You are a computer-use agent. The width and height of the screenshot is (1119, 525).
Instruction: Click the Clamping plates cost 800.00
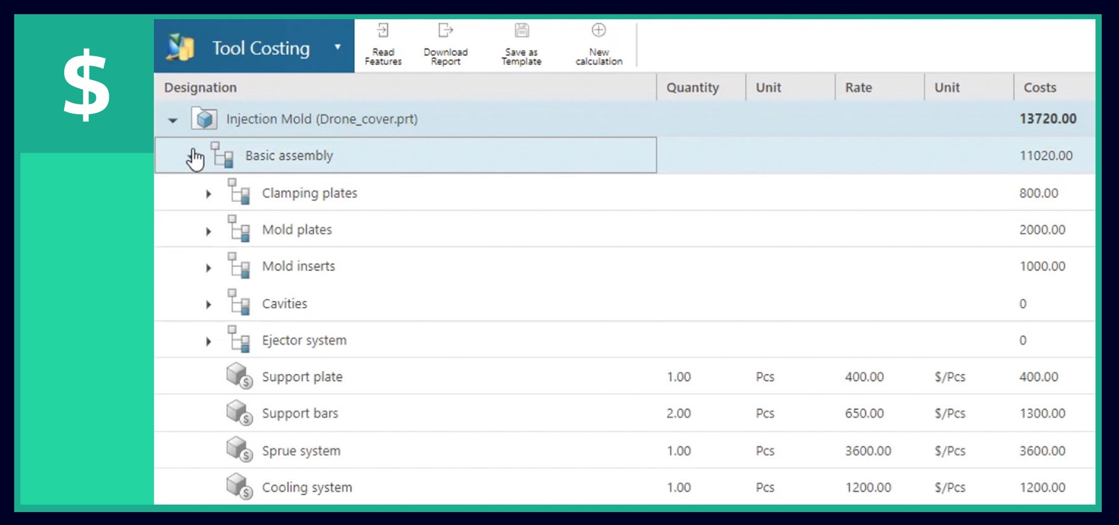click(x=1038, y=193)
